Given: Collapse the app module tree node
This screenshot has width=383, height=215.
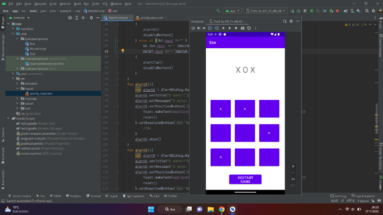Looking at the screenshot, I should coord(9,24).
